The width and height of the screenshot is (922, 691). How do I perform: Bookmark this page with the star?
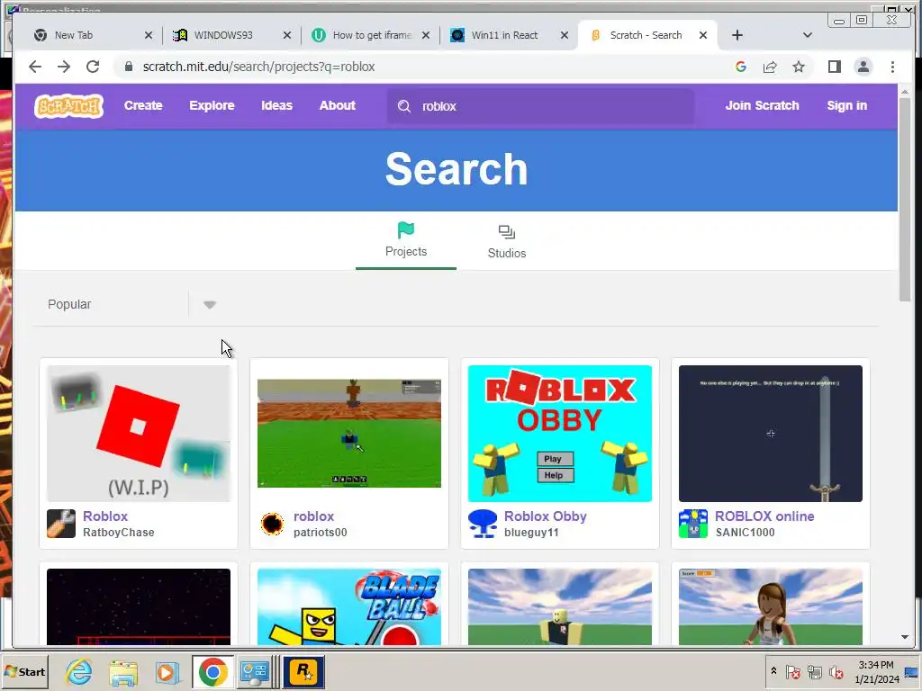[x=799, y=67]
